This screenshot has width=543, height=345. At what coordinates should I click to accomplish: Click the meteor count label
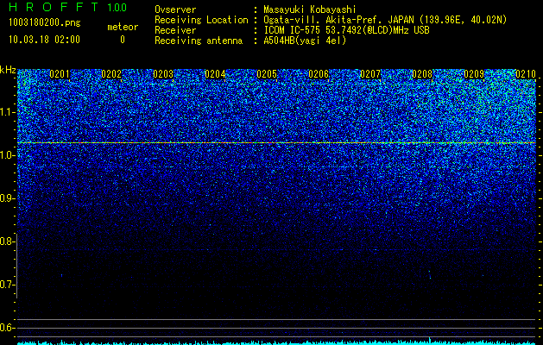click(x=123, y=27)
